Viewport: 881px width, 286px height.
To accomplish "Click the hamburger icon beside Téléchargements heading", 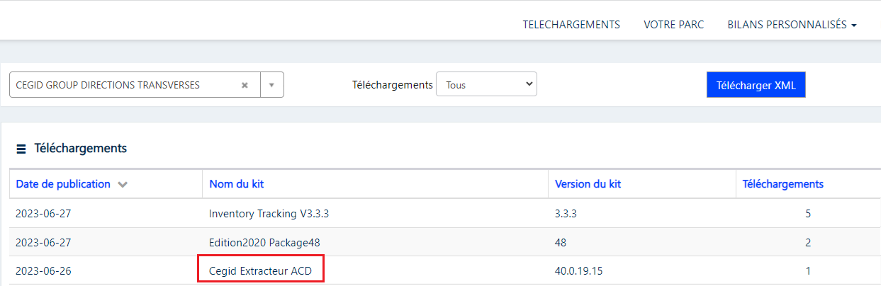I will click(x=21, y=149).
